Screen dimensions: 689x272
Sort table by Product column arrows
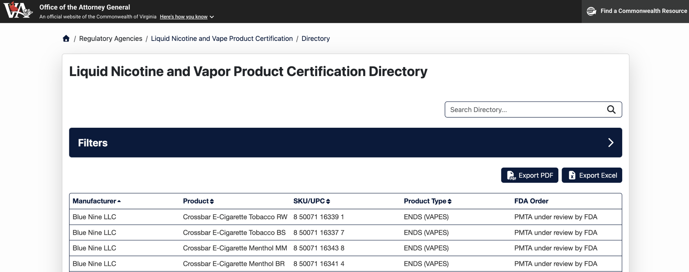click(x=212, y=201)
